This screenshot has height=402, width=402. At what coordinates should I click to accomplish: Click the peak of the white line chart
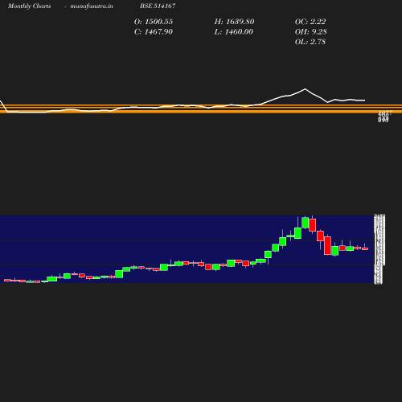(x=305, y=88)
